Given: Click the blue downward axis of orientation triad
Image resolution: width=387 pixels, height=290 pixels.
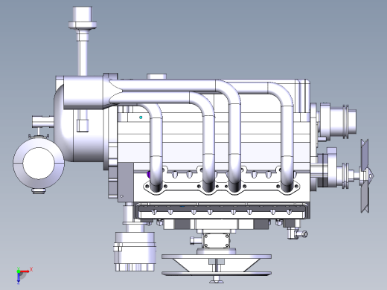Looking at the screenshot, I should 19,278.
